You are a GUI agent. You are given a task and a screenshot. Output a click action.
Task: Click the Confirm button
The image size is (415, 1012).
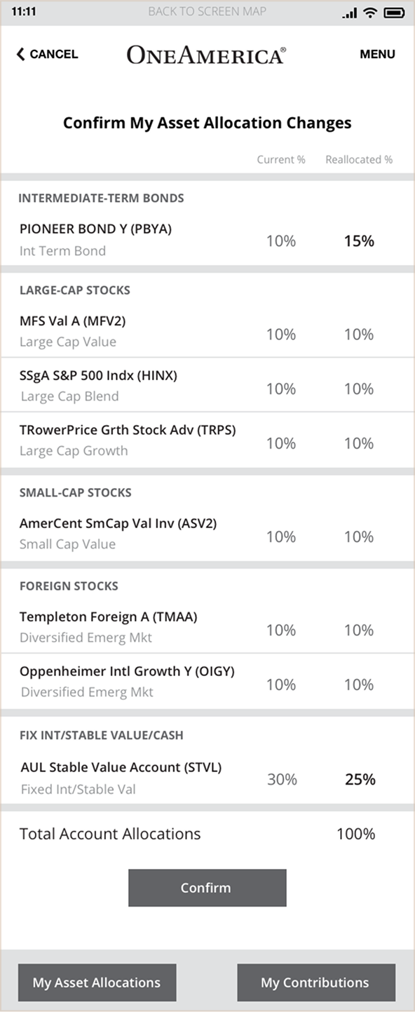point(207,887)
